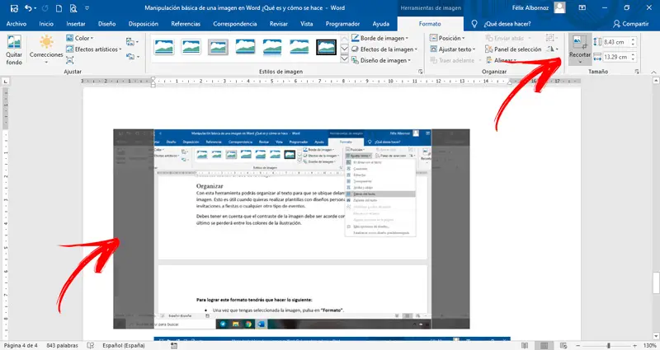Switch to Web Layout view icon

point(563,345)
